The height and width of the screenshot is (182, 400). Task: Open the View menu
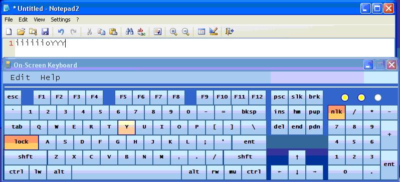(x=39, y=19)
